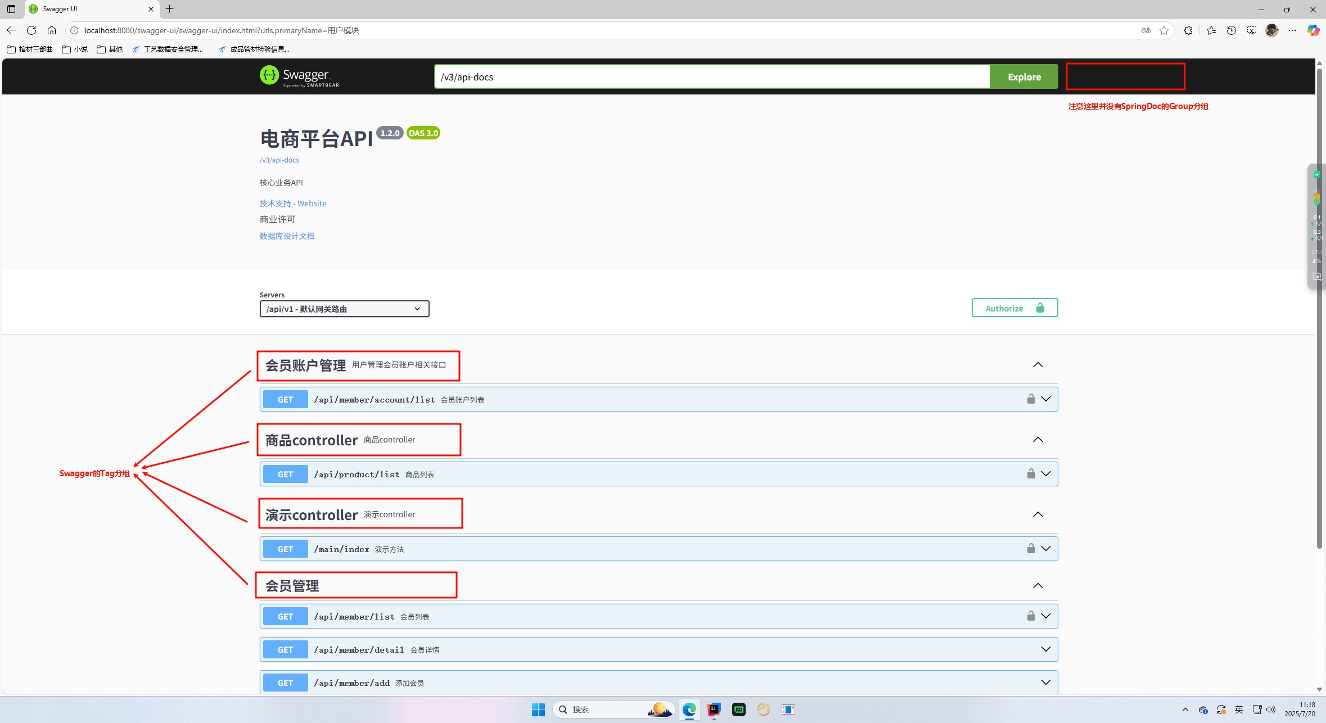
Task: Collapse the 会员管理 tag section
Action: (x=1038, y=586)
